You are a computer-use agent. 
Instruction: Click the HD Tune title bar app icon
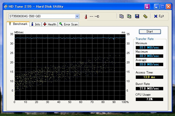[x=6, y=6]
